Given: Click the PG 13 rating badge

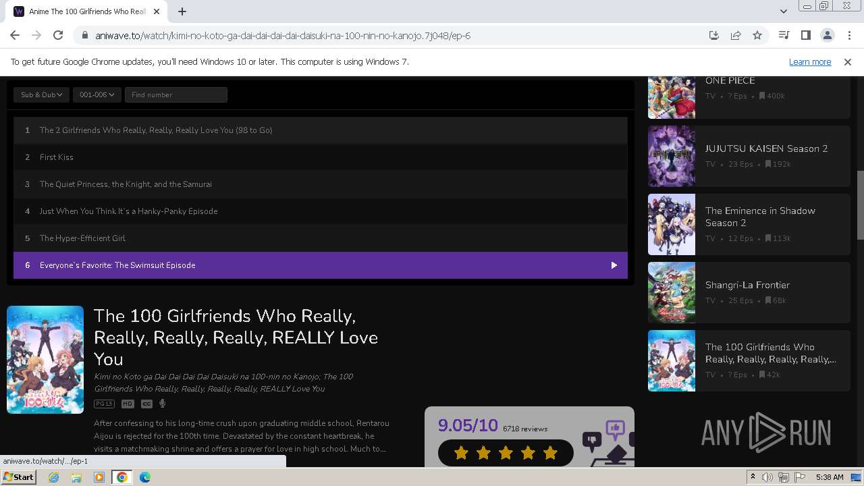Looking at the screenshot, I should coord(104,404).
